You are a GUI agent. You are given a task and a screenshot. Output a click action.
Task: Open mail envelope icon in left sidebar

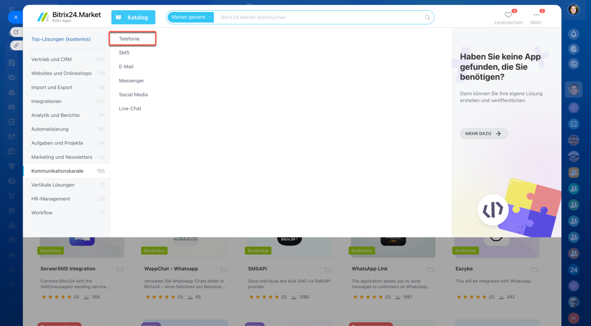click(x=12, y=136)
